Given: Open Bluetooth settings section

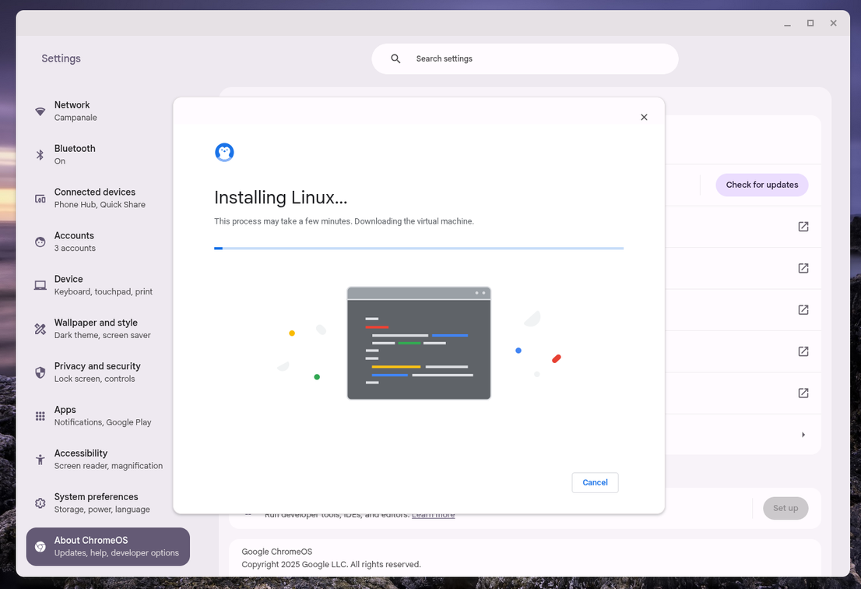Looking at the screenshot, I should (x=107, y=154).
